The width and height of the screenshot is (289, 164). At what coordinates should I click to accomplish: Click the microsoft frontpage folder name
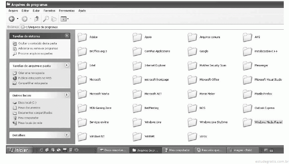156,80
